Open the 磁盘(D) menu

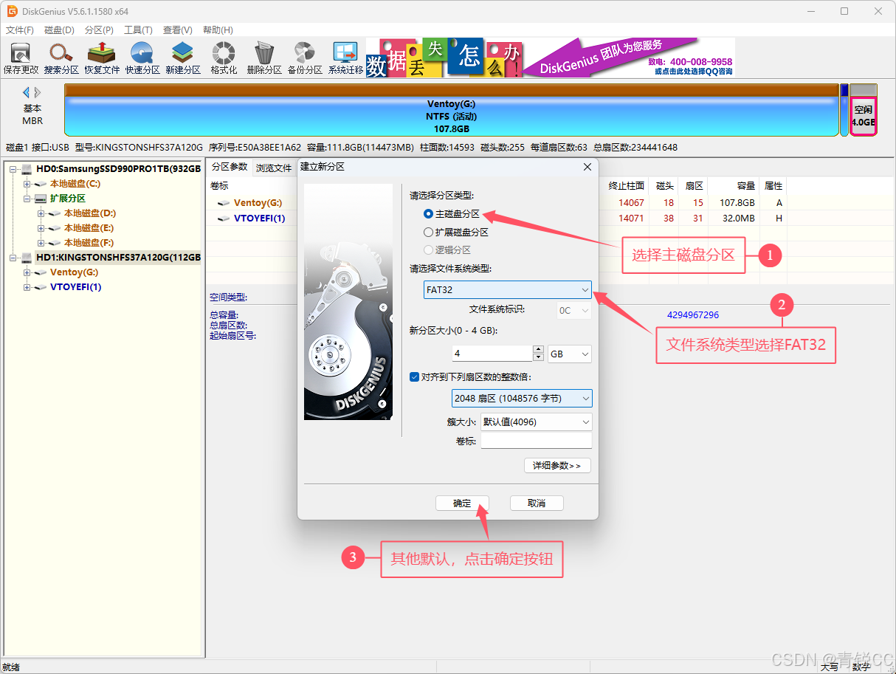coord(59,30)
